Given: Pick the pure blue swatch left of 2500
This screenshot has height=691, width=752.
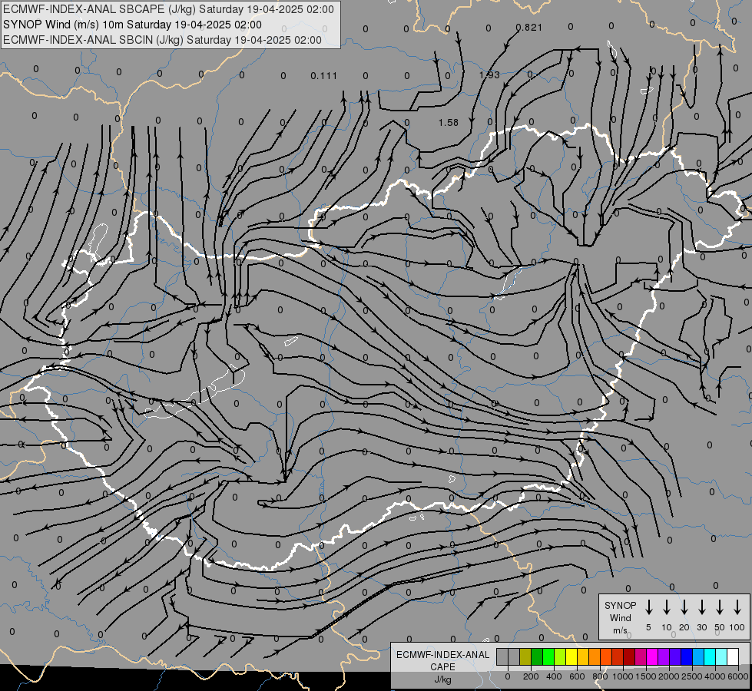Looking at the screenshot, I should click(686, 656).
